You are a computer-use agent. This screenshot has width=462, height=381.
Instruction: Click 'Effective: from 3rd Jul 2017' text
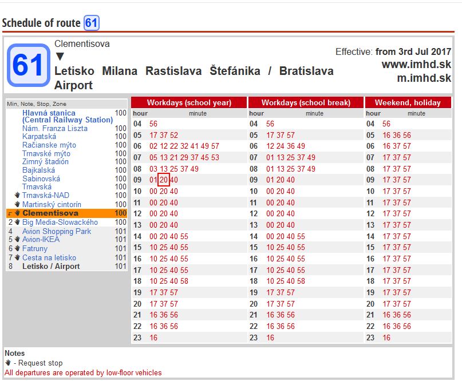393,51
